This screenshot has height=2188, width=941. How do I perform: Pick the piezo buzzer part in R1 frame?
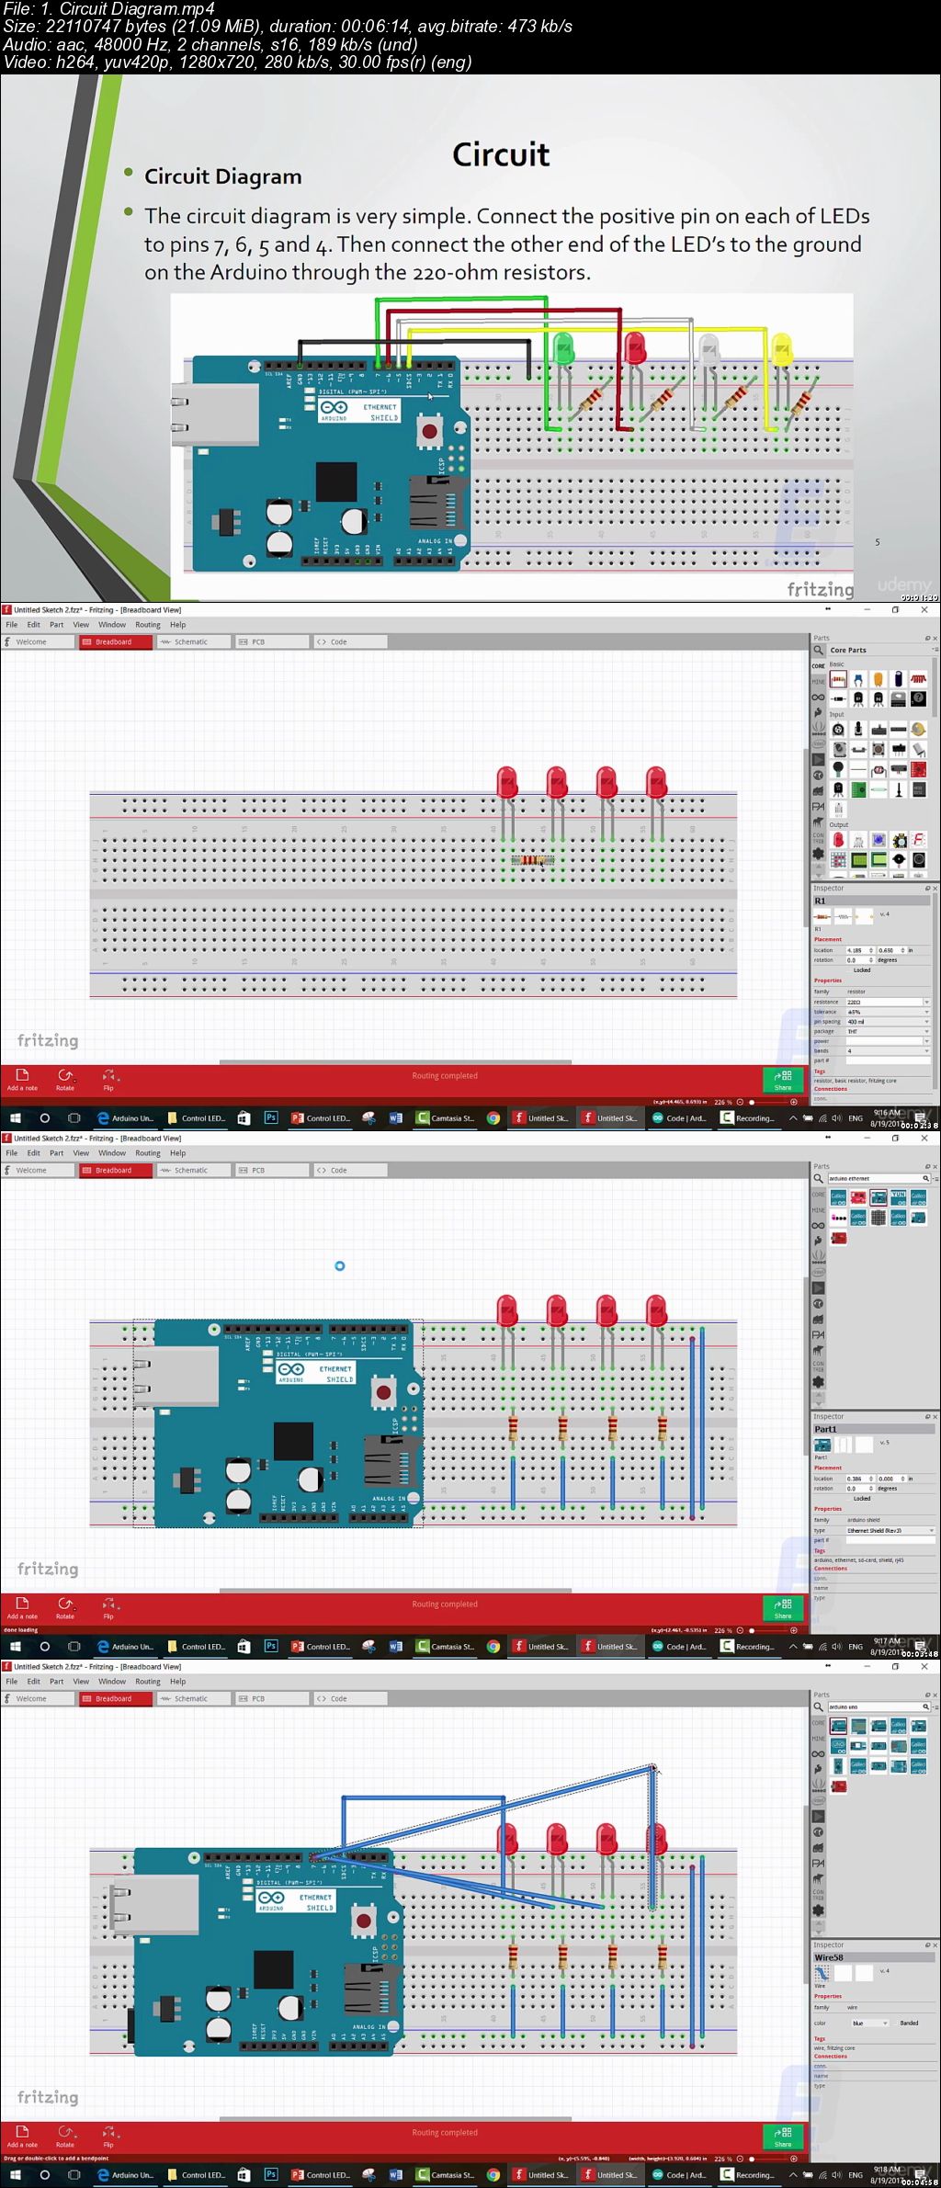[899, 859]
